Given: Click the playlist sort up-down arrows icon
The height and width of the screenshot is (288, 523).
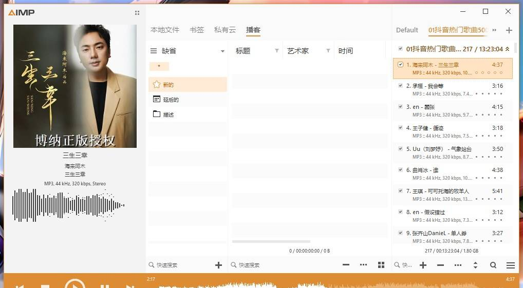Looking at the screenshot, I should (475, 265).
